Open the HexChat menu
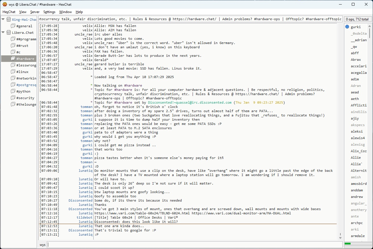Screen dimensions: 373x249 [9, 12]
